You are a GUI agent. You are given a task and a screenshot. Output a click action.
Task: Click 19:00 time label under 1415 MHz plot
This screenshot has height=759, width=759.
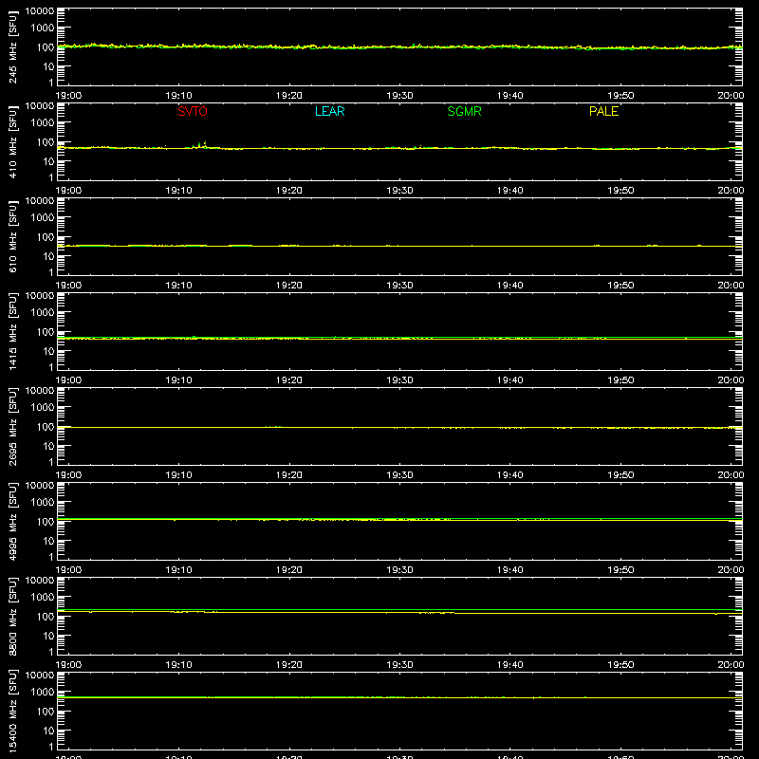pos(68,380)
